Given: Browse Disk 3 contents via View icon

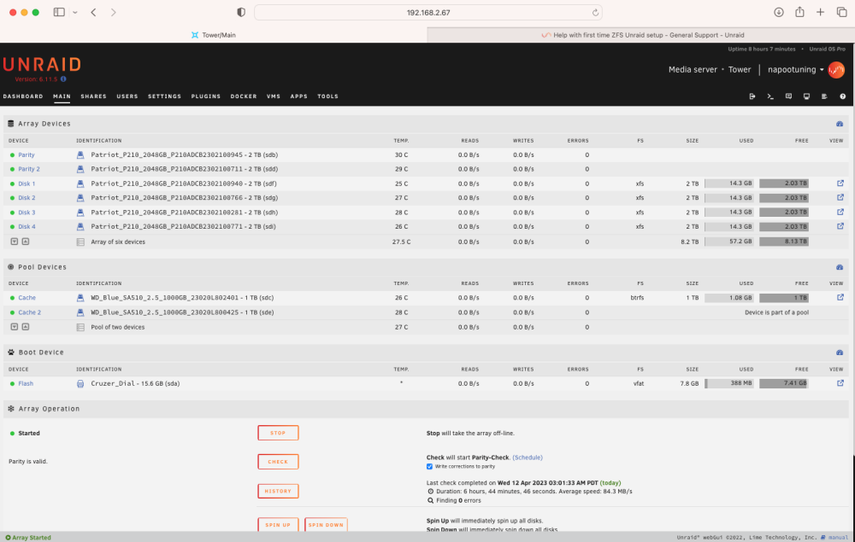Looking at the screenshot, I should pyautogui.click(x=840, y=213).
